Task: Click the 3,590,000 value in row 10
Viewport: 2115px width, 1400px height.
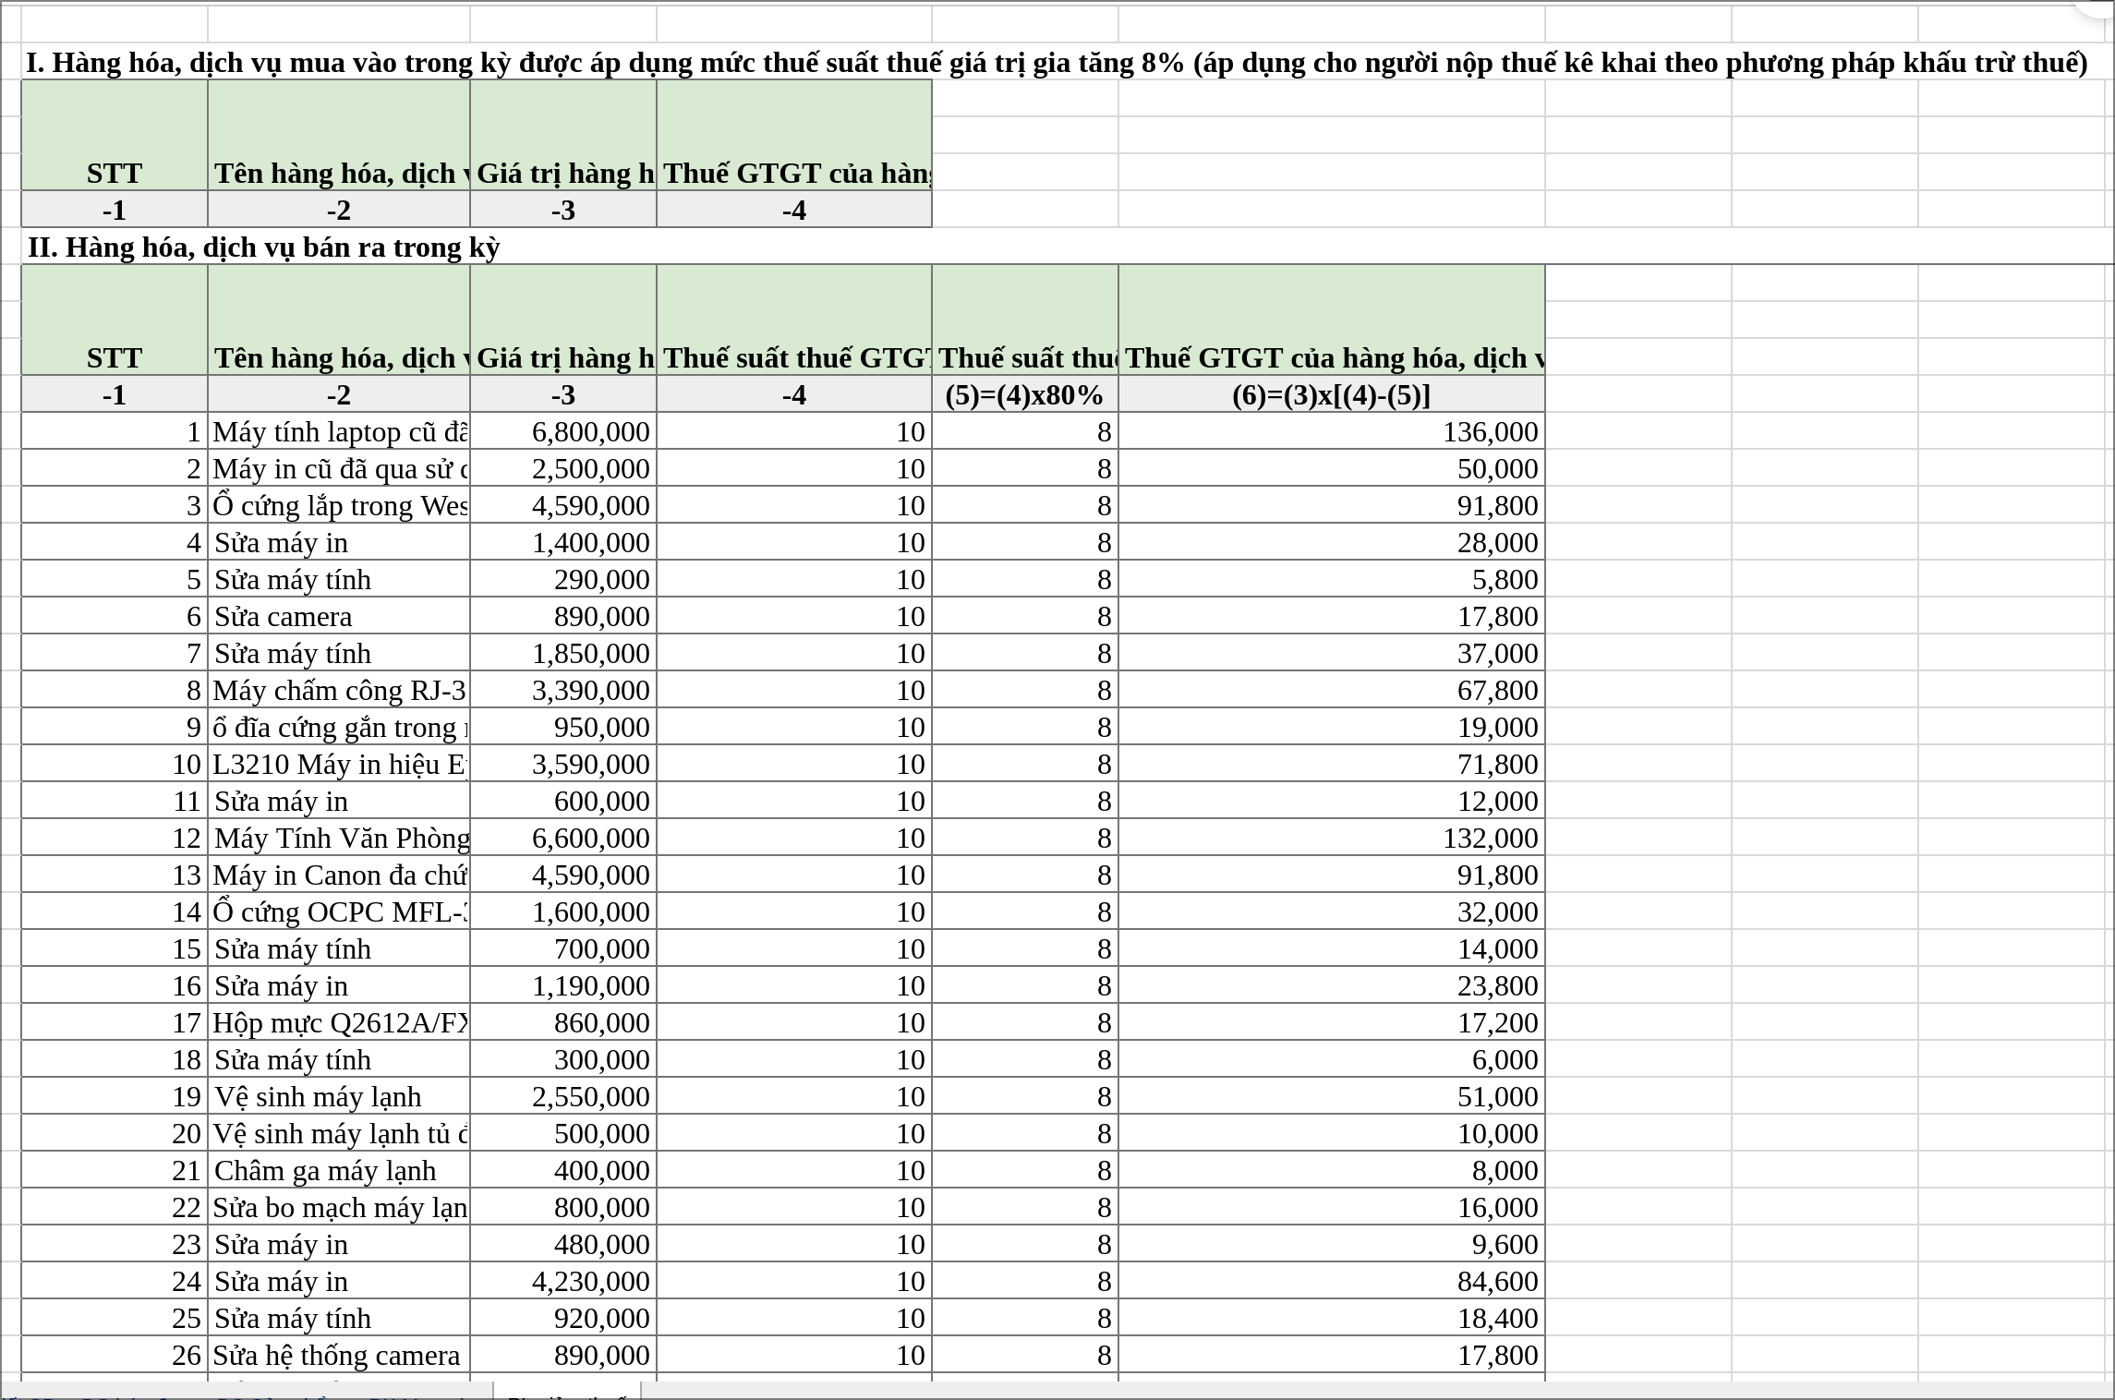Action: point(563,765)
